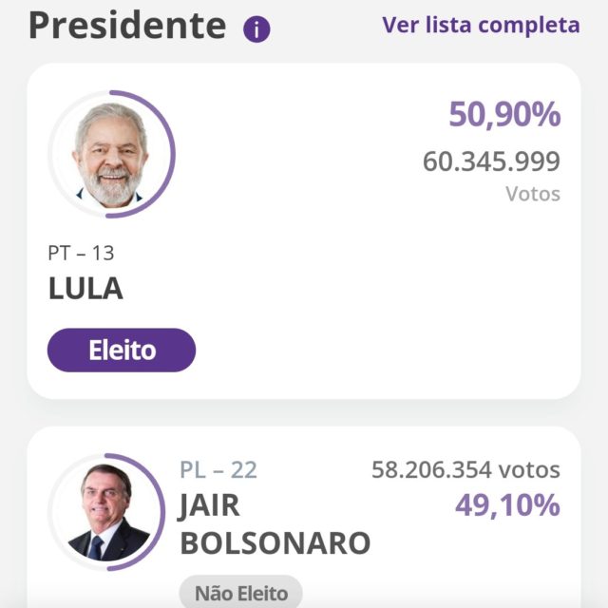
Task: Click the JAIR BOLSONARO candidate name
Action: 275,523
